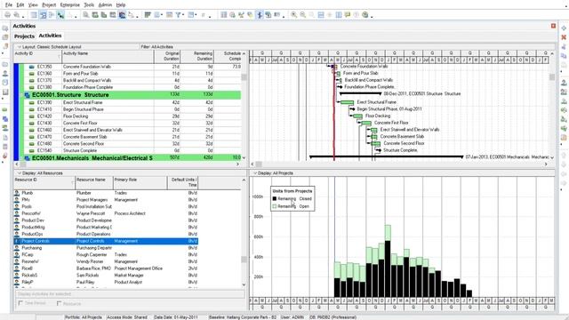
Task: Click the Zoom In magnifier toolbar icon
Action: coord(294,15)
